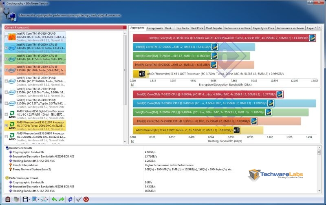The image size is (326, 205).
Task: Click the gray checkmark OK icon
Action: [79, 199]
